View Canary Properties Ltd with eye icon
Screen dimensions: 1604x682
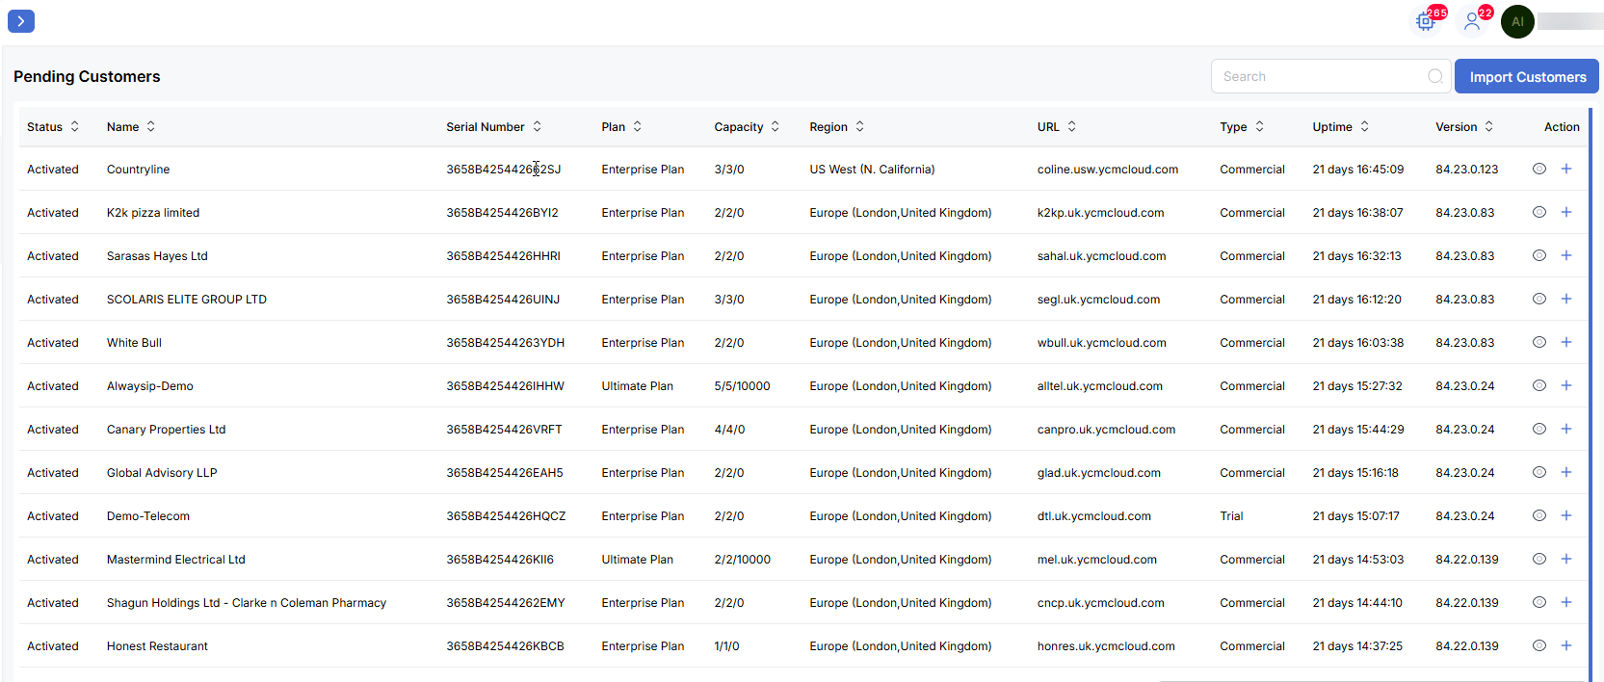[x=1539, y=429]
